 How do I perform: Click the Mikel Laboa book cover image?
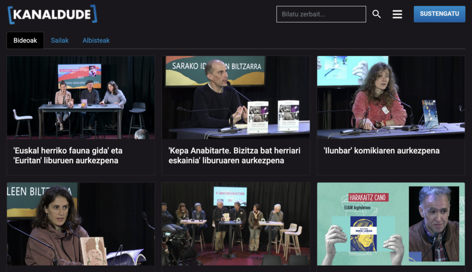click(363, 234)
